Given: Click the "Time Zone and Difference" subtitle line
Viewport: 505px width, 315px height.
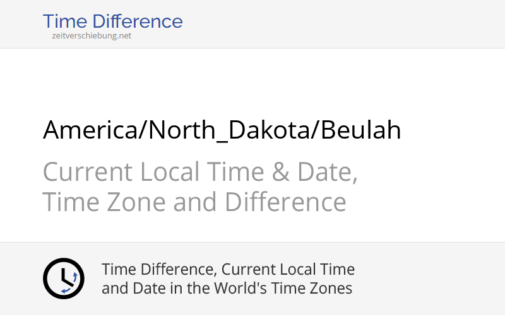Looking at the screenshot, I should [x=194, y=202].
